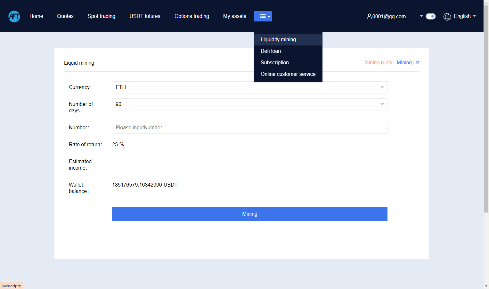Open the Mining list link
489x289 pixels.
[x=408, y=63]
